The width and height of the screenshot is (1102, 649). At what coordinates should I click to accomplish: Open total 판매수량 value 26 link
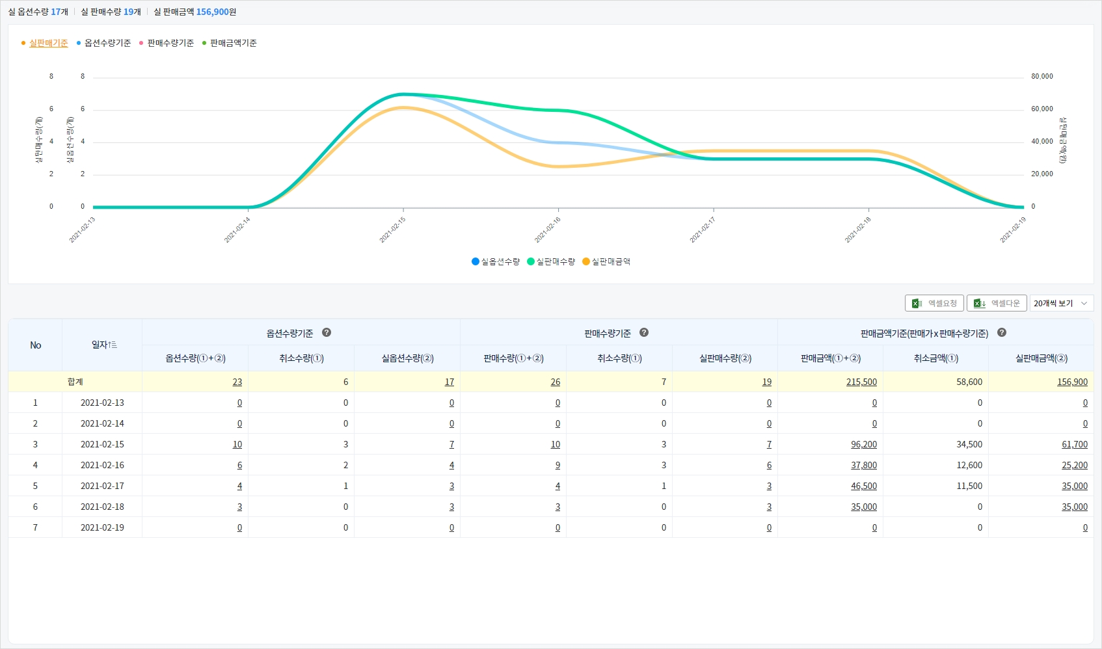pos(556,382)
